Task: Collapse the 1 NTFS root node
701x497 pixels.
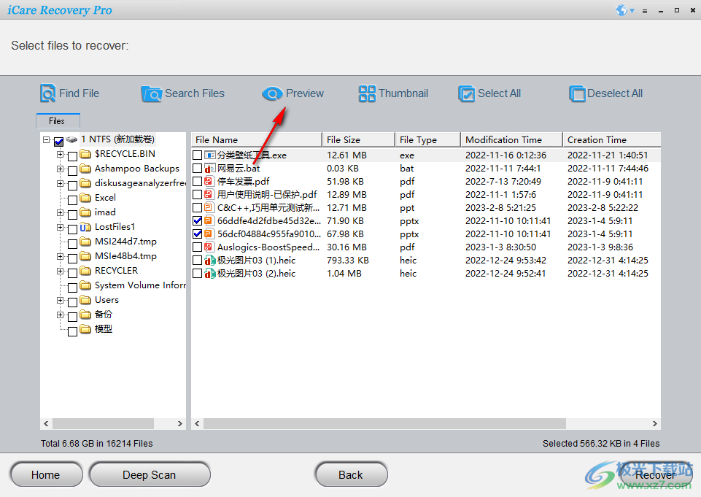Action: pyautogui.click(x=48, y=139)
